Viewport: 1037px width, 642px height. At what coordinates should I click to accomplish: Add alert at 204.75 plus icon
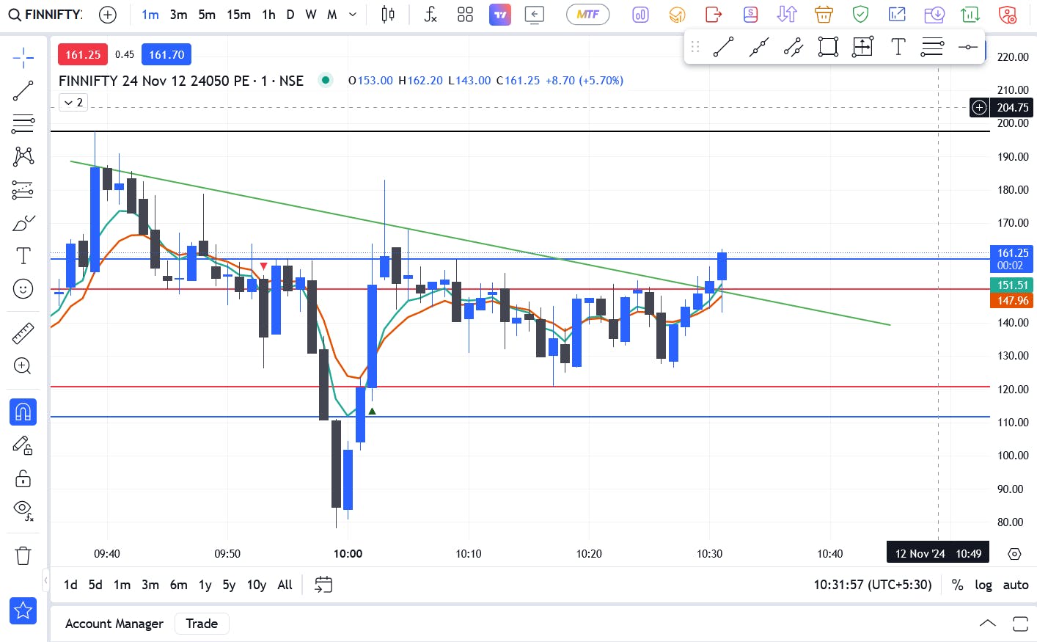click(x=980, y=108)
